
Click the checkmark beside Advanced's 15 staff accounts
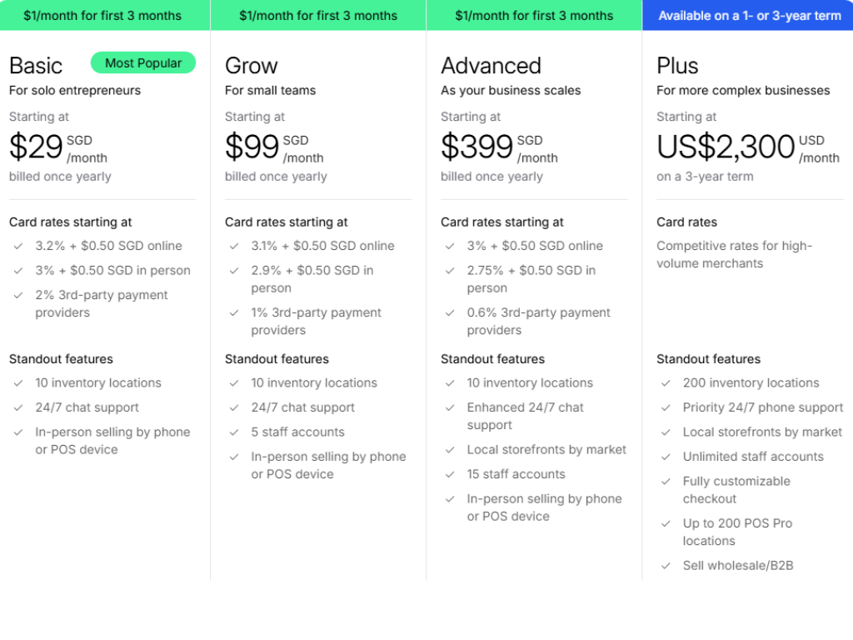click(450, 474)
